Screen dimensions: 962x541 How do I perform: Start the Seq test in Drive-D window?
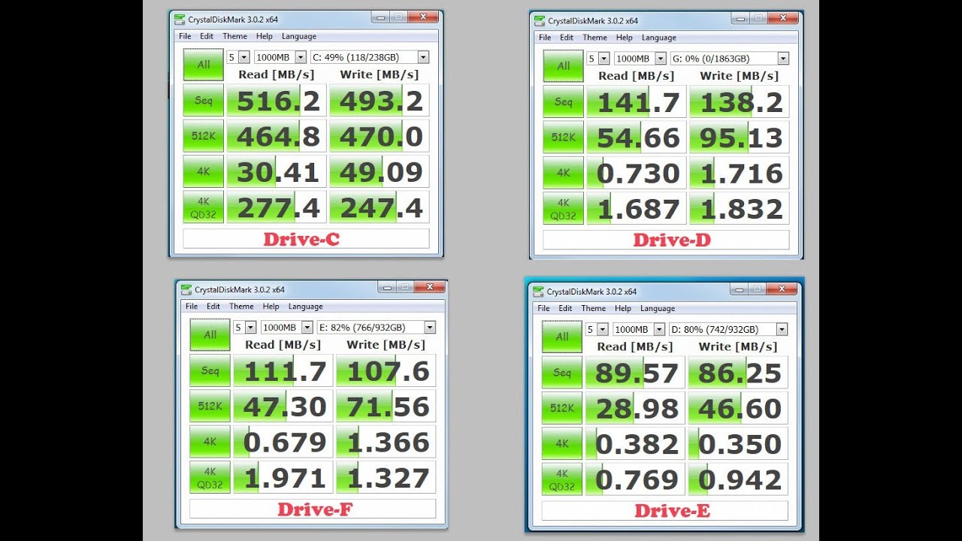coord(563,102)
